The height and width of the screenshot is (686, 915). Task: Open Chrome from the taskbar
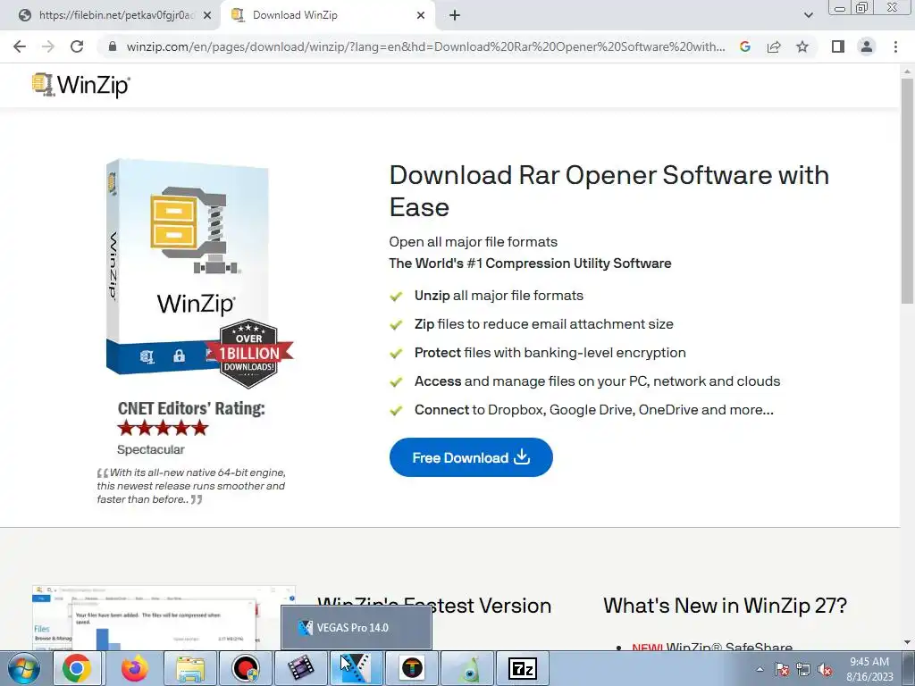[77, 668]
